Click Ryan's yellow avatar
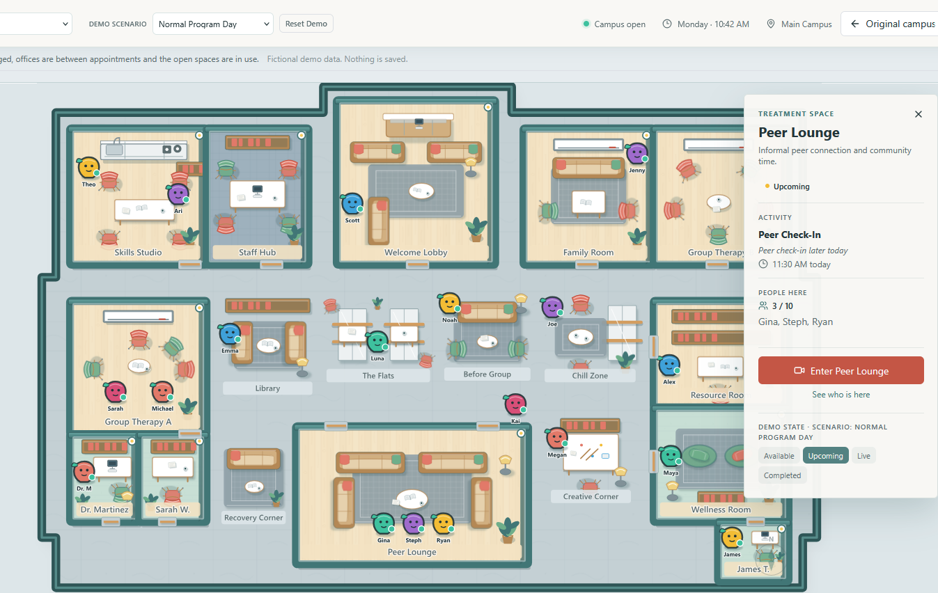This screenshot has width=938, height=593. 443,524
